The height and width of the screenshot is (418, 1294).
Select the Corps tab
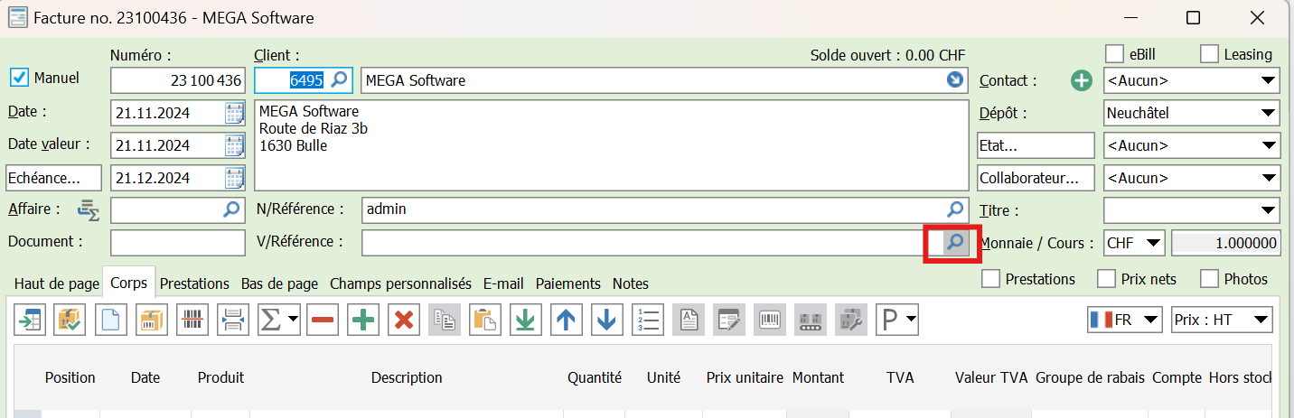(129, 283)
